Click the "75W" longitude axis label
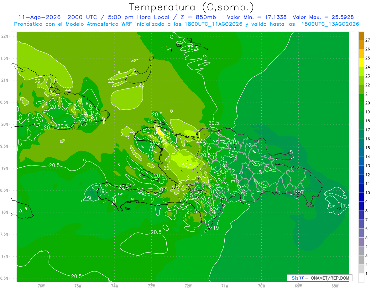This screenshot has width=376, height=290. [x=78, y=286]
